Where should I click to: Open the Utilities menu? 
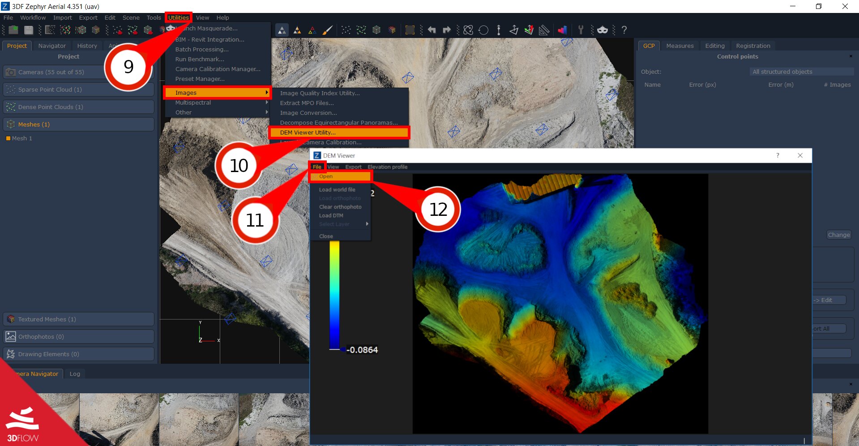click(x=178, y=17)
